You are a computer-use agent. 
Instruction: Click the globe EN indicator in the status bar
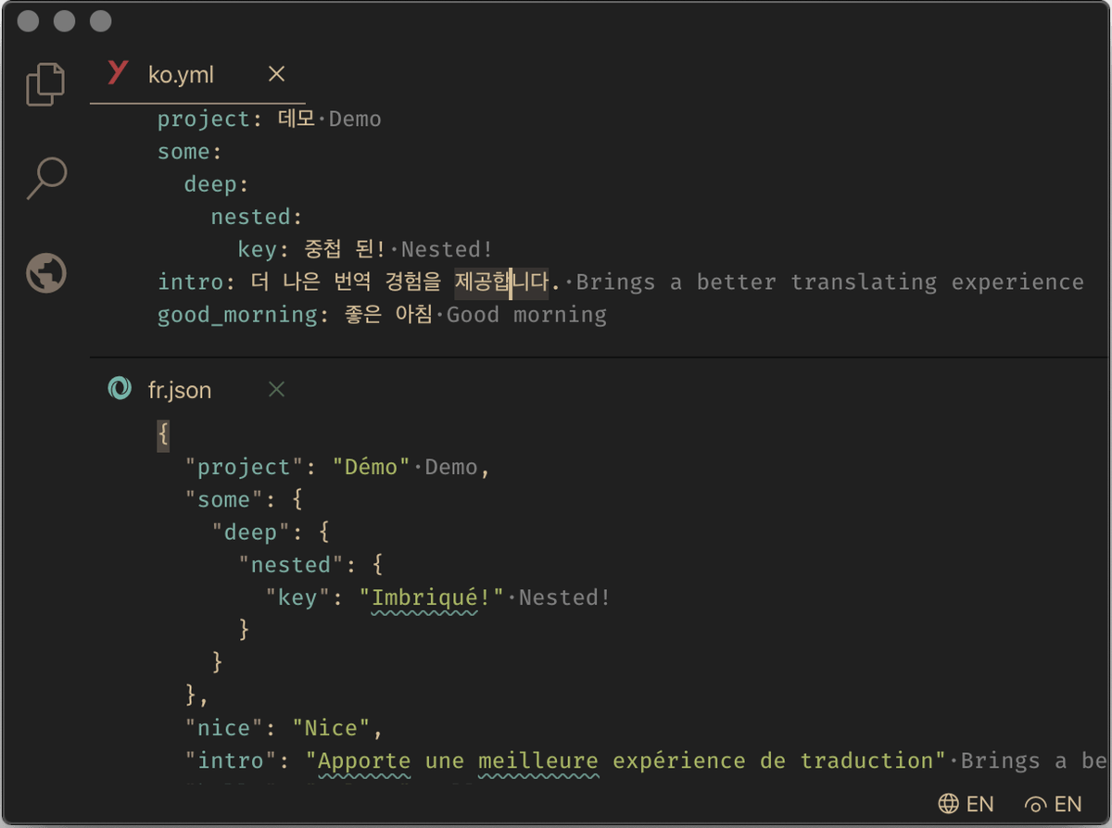pos(965,804)
